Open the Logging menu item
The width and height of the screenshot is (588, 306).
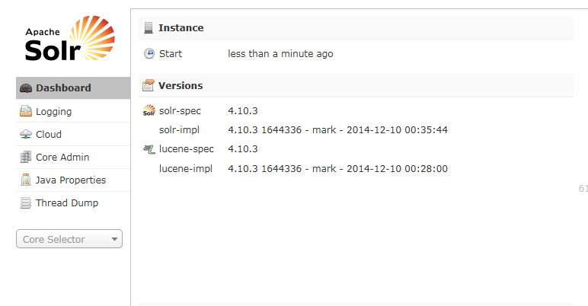pos(53,111)
